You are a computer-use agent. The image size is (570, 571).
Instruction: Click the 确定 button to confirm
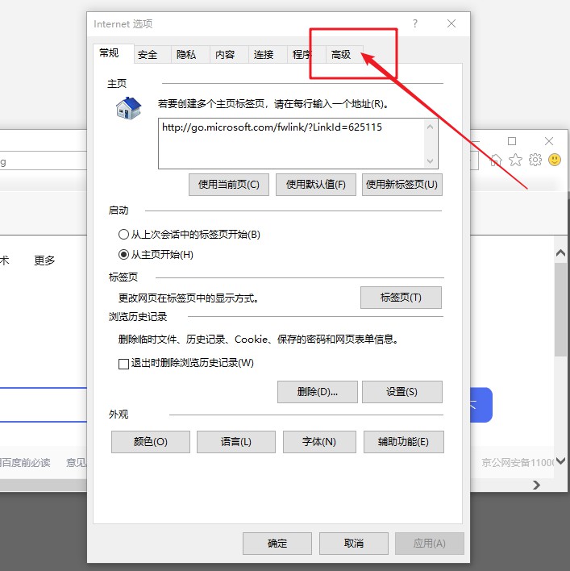[x=277, y=543]
